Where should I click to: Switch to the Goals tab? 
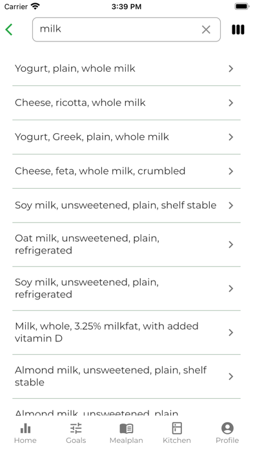76,433
